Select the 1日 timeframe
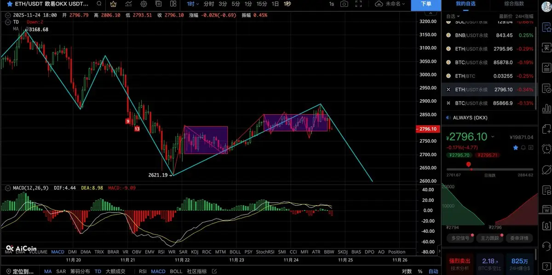Screen dimensions: 552x275 click(x=275, y=4)
